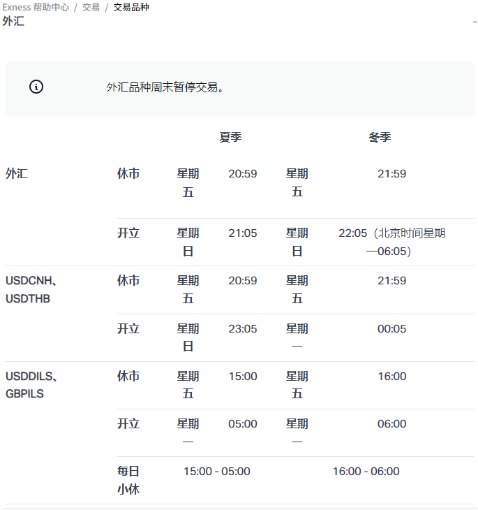Go to the 交易 breadcrumb link
The height and width of the screenshot is (510, 478).
(x=91, y=7)
